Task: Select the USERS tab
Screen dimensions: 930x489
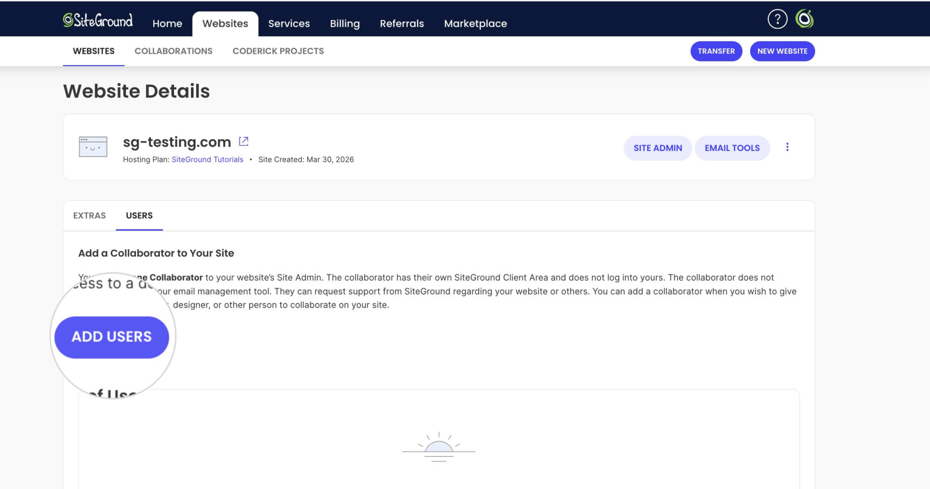Action: 139,215
